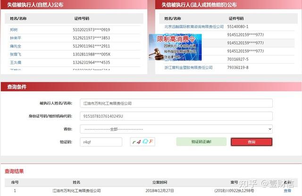
Task: Open the 省份 province dropdown
Action: pyautogui.click(x=176, y=129)
